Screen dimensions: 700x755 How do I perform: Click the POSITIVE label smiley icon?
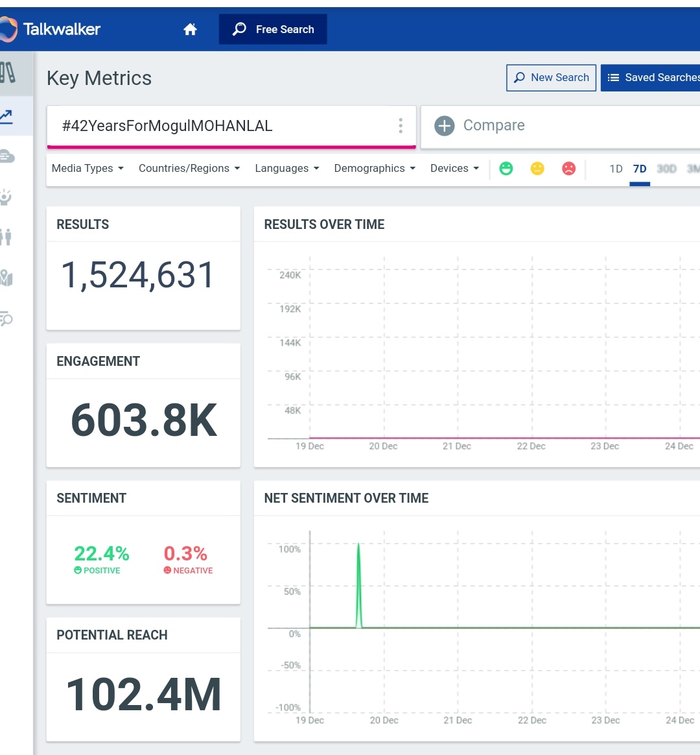pyautogui.click(x=78, y=570)
